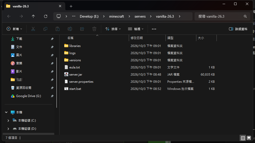Image resolution: width=255 pixels, height=143 pixels.
Task: Expand chevron after vanilla-26.3 in path
Action: click(x=180, y=16)
